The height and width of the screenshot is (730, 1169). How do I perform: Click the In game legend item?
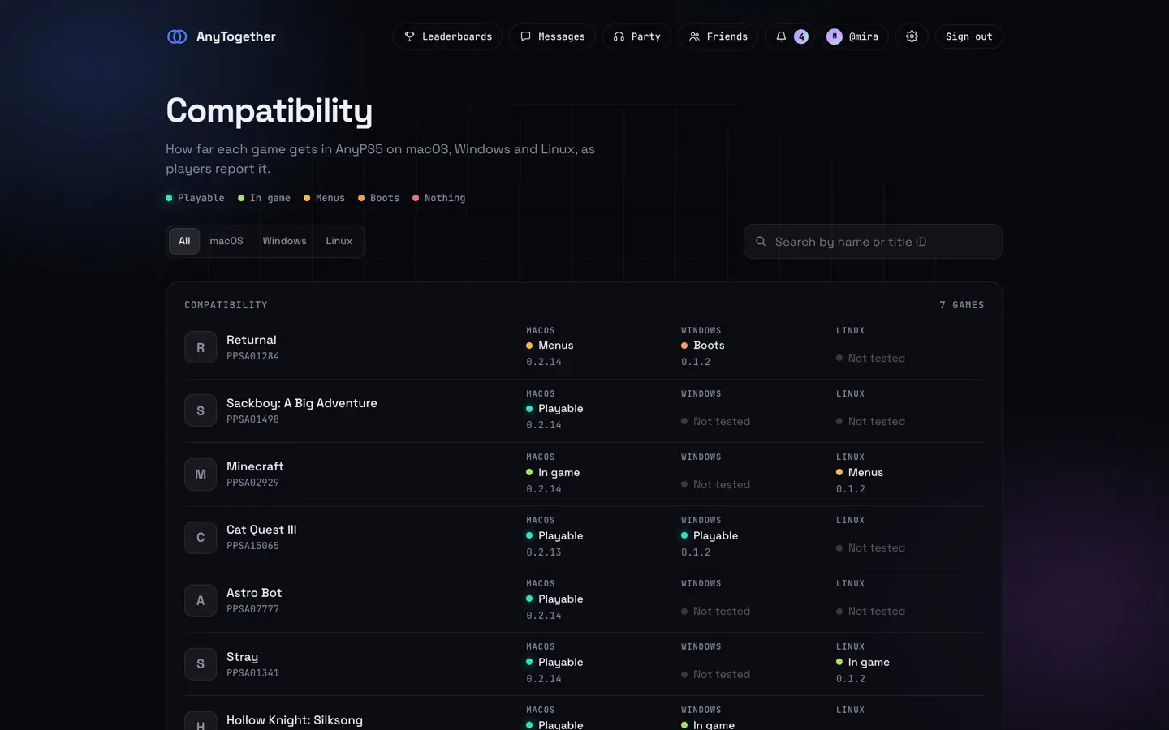[264, 198]
